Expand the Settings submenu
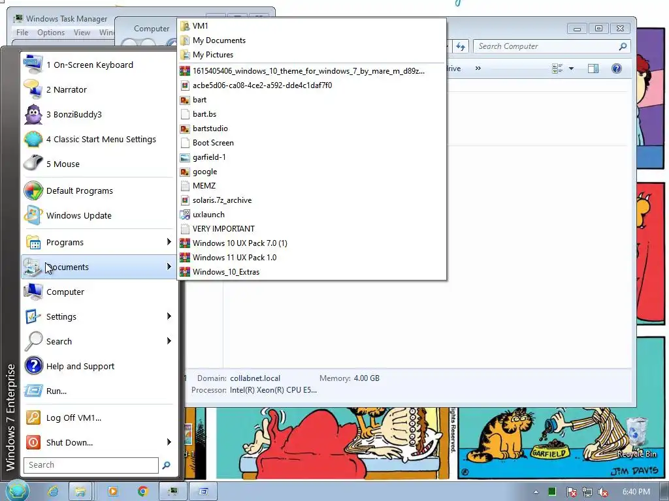 (x=99, y=316)
